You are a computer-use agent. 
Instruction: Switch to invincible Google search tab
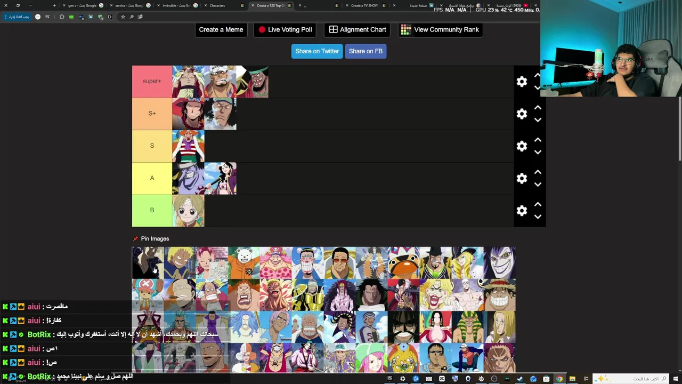(177, 5)
